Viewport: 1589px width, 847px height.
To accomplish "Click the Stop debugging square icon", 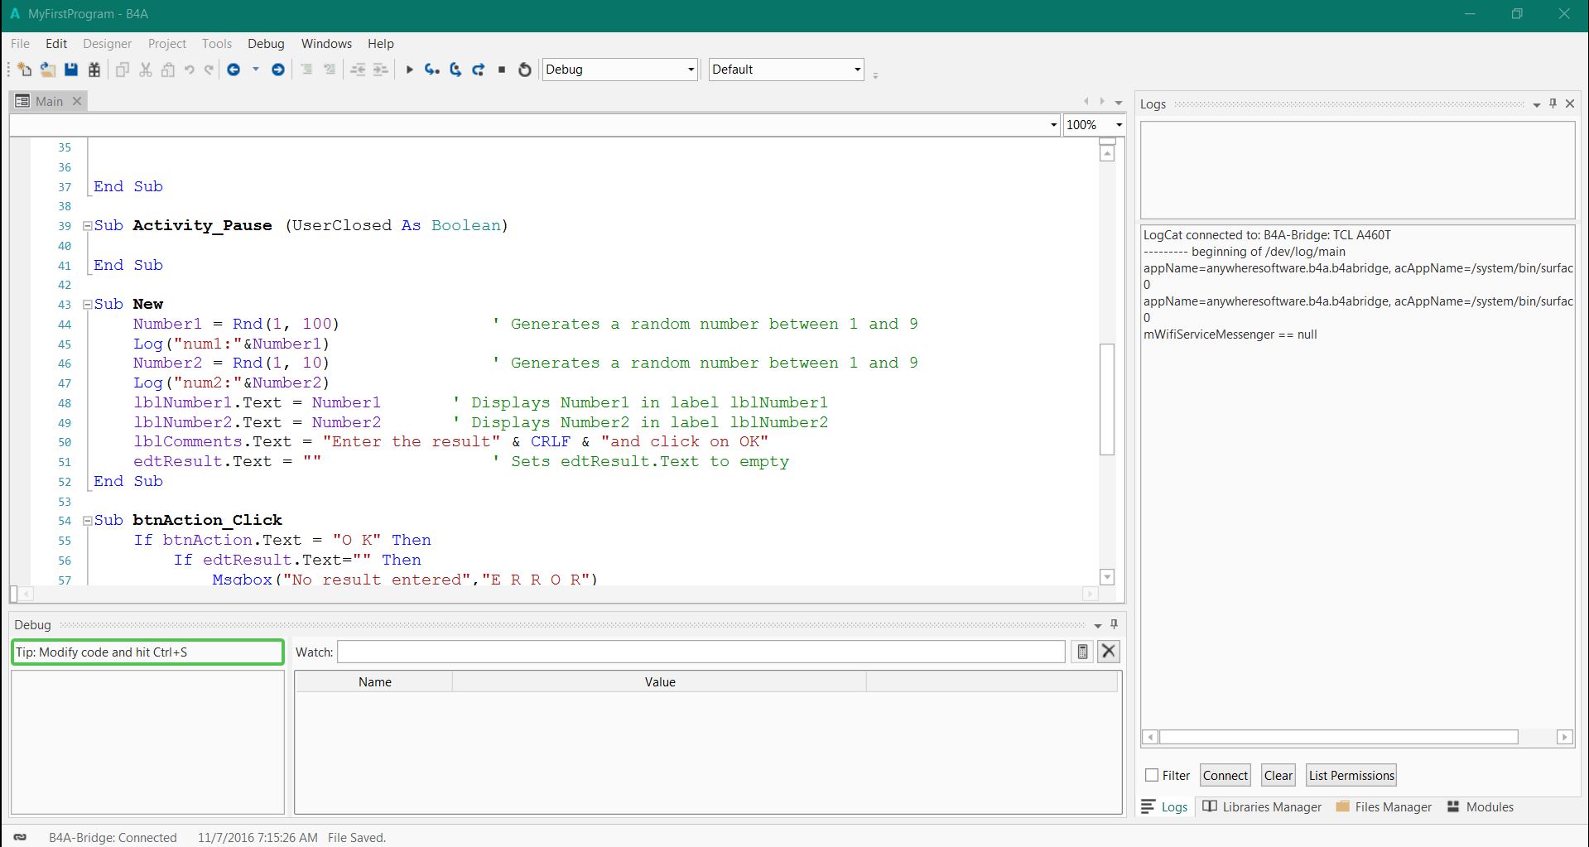I will tap(502, 70).
